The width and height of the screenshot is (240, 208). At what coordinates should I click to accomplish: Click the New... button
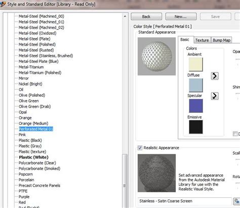(x=181, y=17)
